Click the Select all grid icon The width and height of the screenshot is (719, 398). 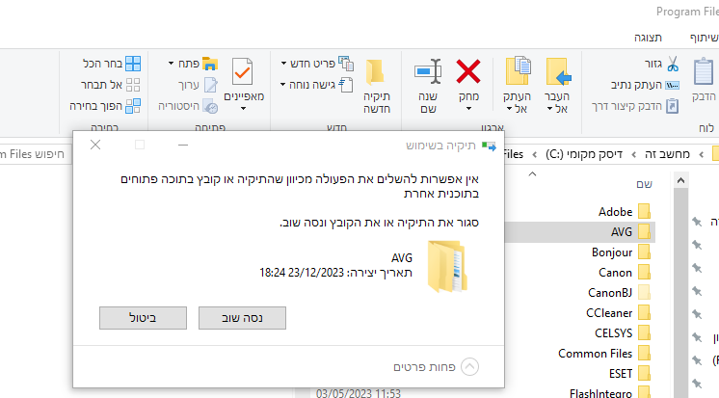tap(133, 64)
